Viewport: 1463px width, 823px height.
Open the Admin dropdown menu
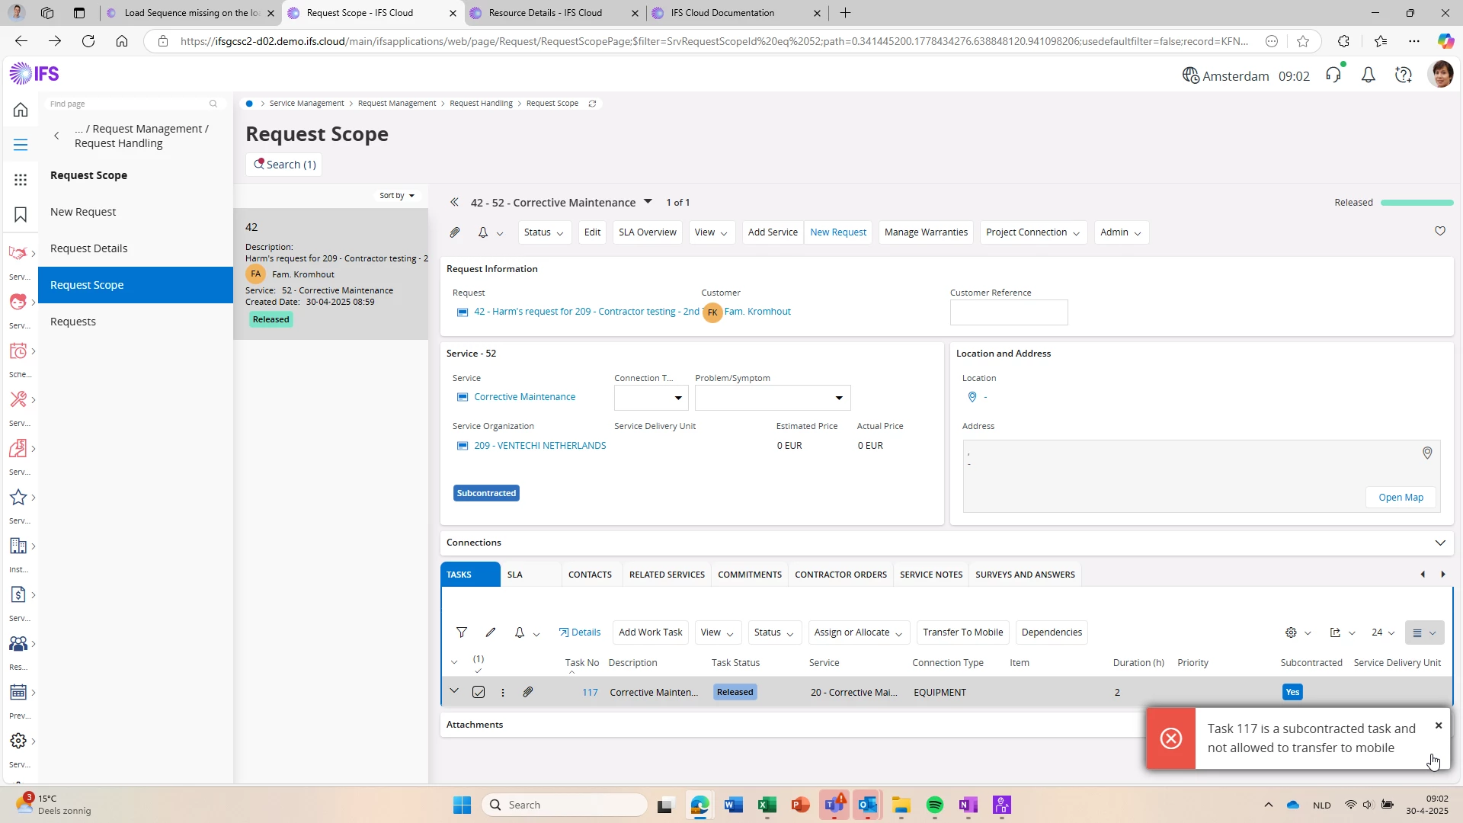pyautogui.click(x=1121, y=232)
